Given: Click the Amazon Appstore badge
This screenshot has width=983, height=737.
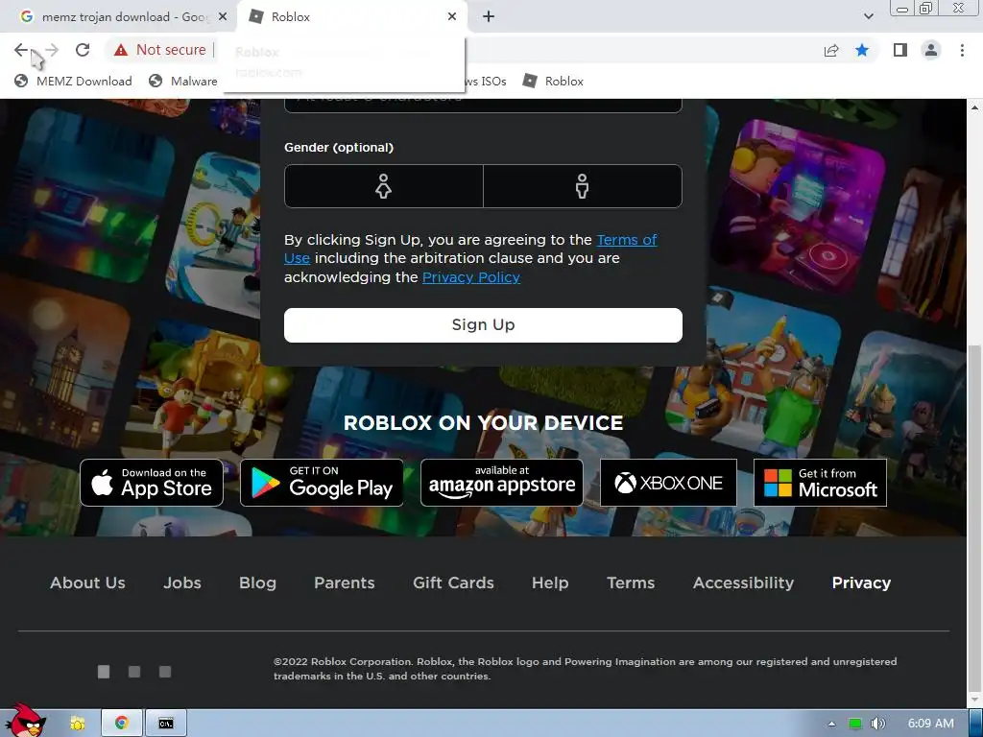Looking at the screenshot, I should tap(501, 483).
